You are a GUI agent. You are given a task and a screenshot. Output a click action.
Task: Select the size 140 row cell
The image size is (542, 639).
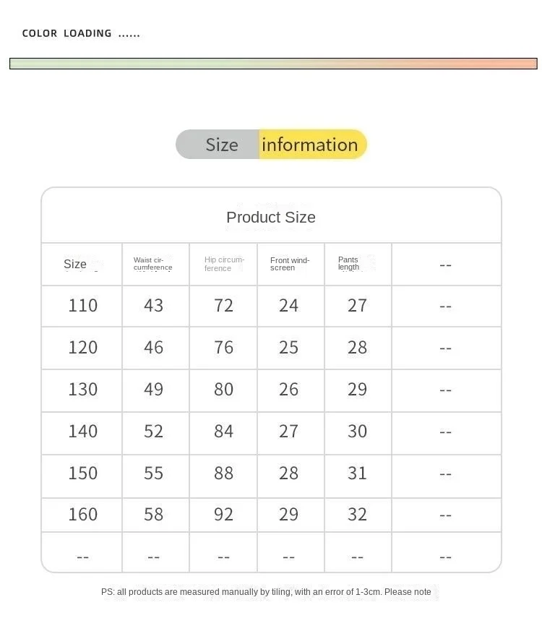(x=82, y=432)
